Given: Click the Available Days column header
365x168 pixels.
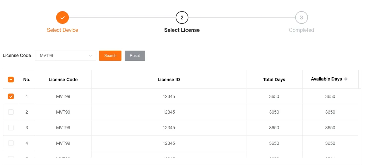Looking at the screenshot, I should [326, 79].
